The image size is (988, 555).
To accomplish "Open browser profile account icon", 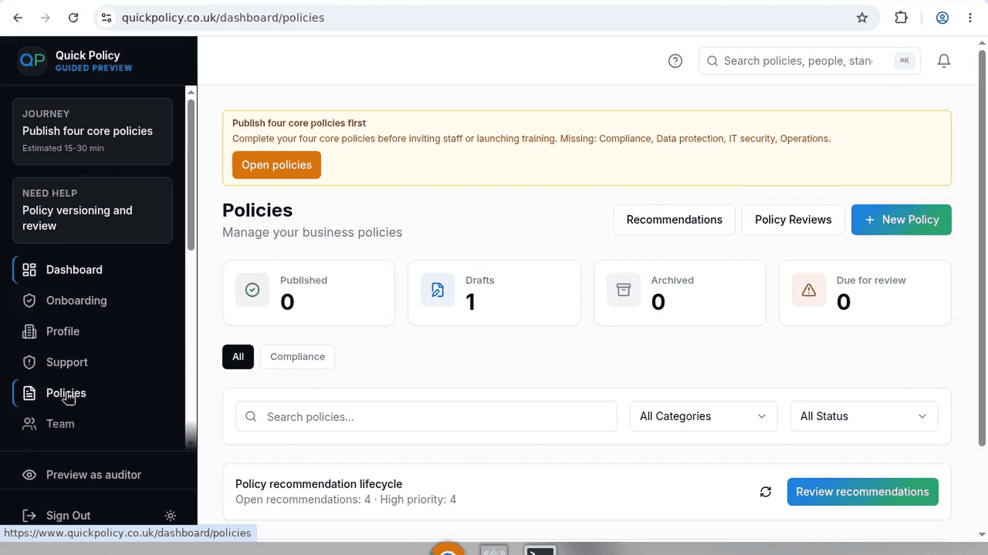I will point(942,18).
